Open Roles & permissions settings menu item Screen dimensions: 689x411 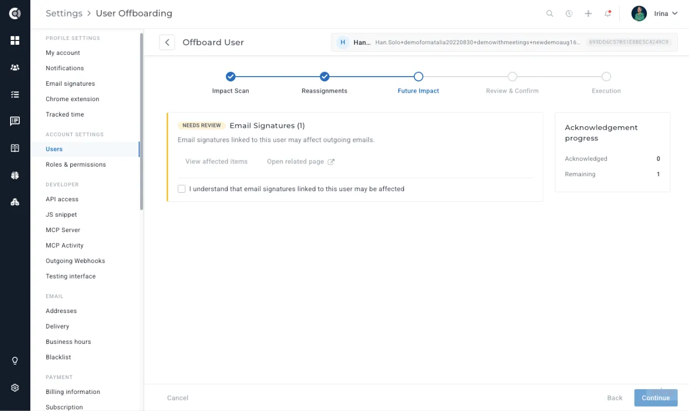pos(76,165)
